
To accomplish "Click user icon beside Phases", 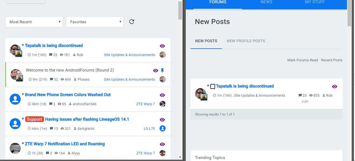I will tap(75, 80).
